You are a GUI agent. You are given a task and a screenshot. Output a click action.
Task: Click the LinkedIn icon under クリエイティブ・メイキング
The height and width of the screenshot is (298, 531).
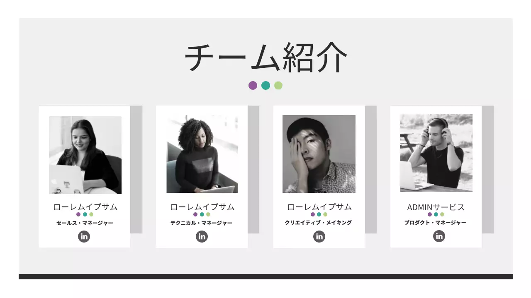319,237
